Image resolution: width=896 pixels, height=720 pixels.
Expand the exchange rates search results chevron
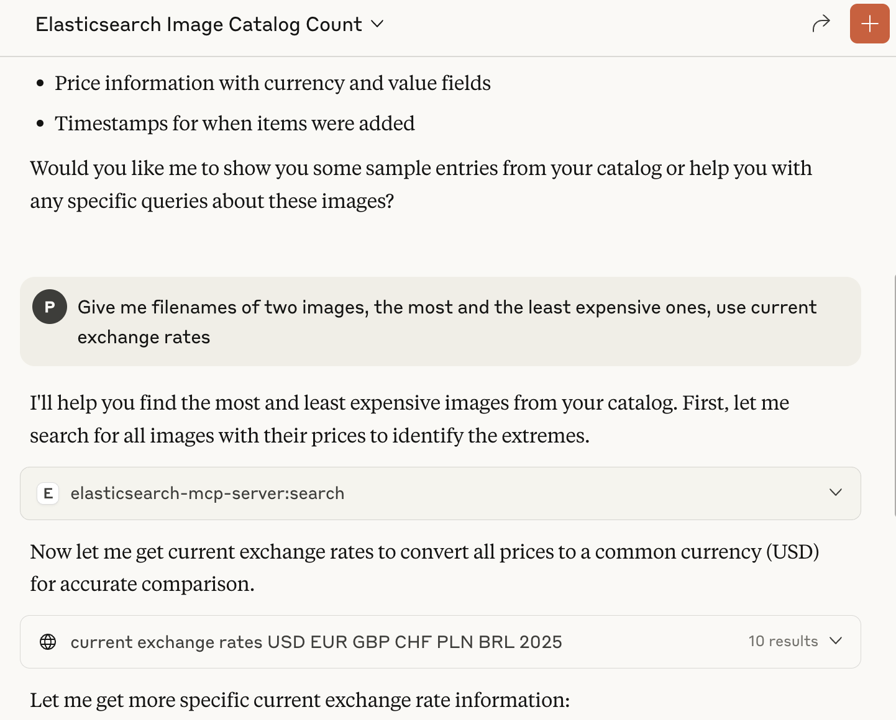tap(836, 641)
